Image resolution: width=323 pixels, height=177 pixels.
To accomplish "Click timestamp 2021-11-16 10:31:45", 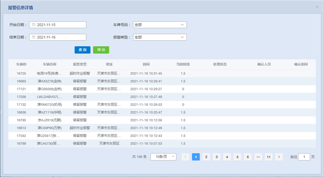I will click(146, 73).
